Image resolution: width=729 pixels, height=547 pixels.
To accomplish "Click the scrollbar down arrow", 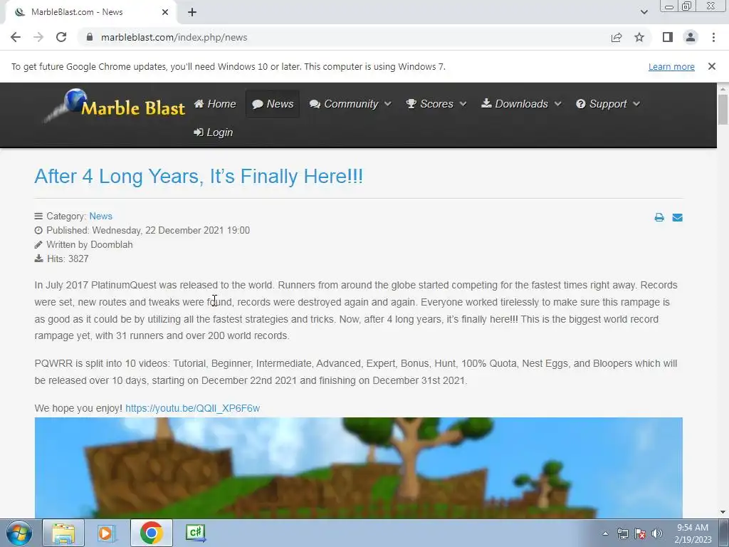I will coord(723,512).
